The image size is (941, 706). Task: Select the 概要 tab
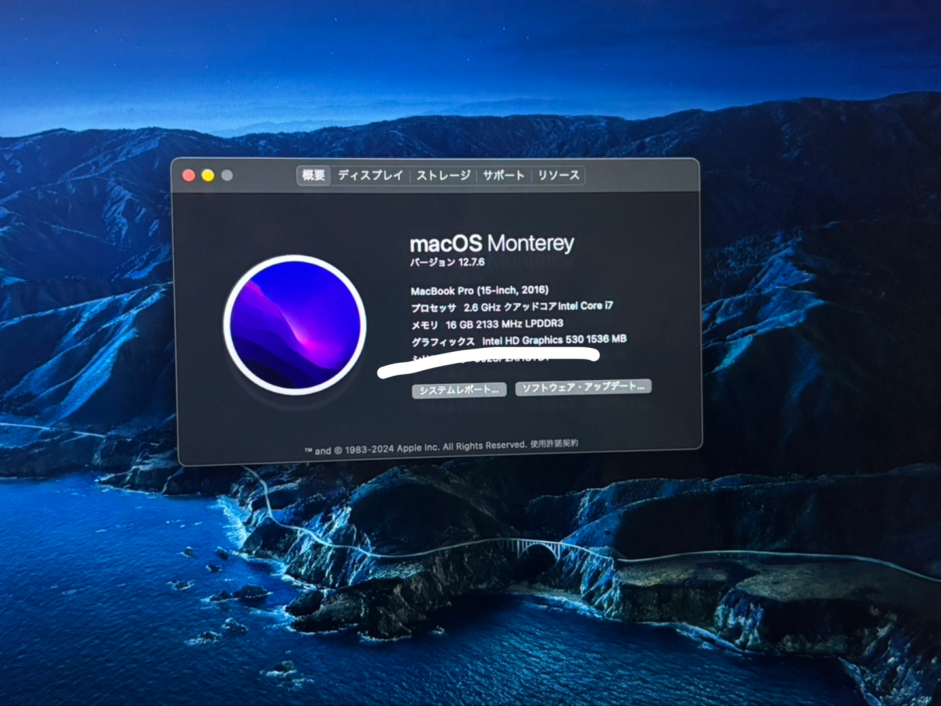coord(314,175)
